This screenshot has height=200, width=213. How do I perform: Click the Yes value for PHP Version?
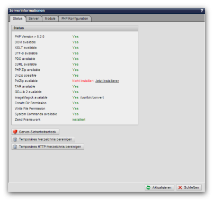click(x=75, y=37)
